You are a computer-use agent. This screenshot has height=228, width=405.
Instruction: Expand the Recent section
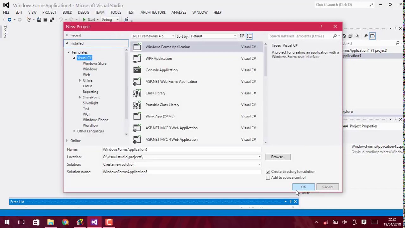[x=67, y=35]
